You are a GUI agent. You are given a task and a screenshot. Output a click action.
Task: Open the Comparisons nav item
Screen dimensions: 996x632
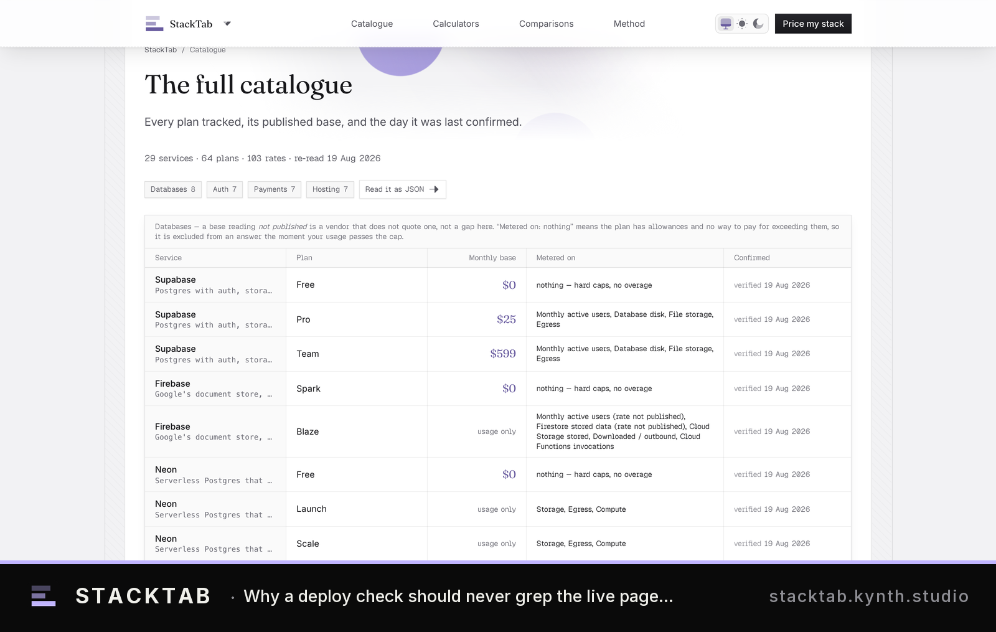click(x=546, y=24)
